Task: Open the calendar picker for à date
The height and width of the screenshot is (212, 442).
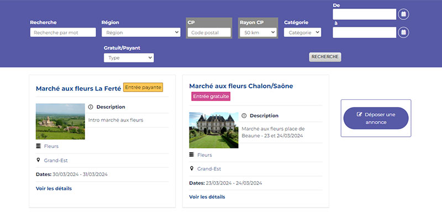Action: 403,33
